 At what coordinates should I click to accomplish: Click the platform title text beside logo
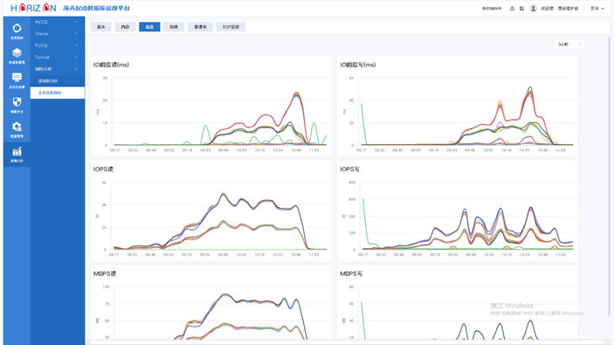pyautogui.click(x=96, y=8)
